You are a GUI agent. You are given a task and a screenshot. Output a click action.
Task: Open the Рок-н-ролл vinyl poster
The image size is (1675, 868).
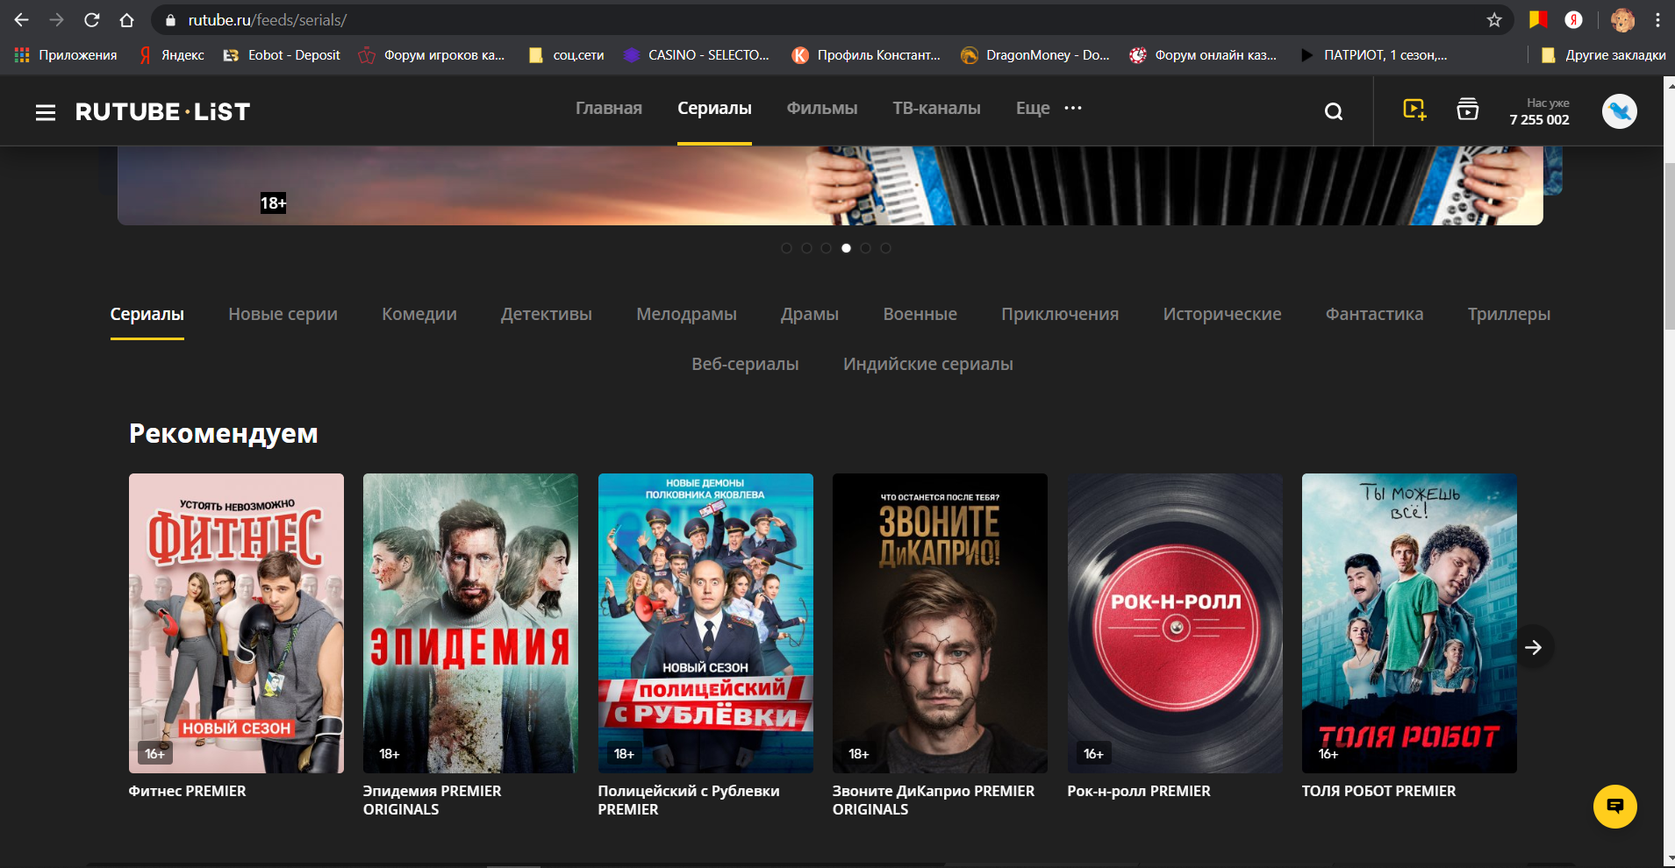[x=1175, y=623]
